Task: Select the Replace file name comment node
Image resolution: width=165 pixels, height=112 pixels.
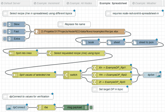Action: click(74, 24)
